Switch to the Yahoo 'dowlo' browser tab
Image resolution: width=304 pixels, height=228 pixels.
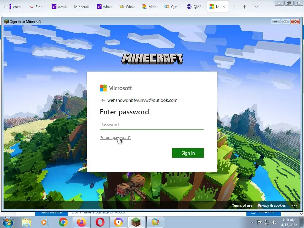(x=59, y=7)
